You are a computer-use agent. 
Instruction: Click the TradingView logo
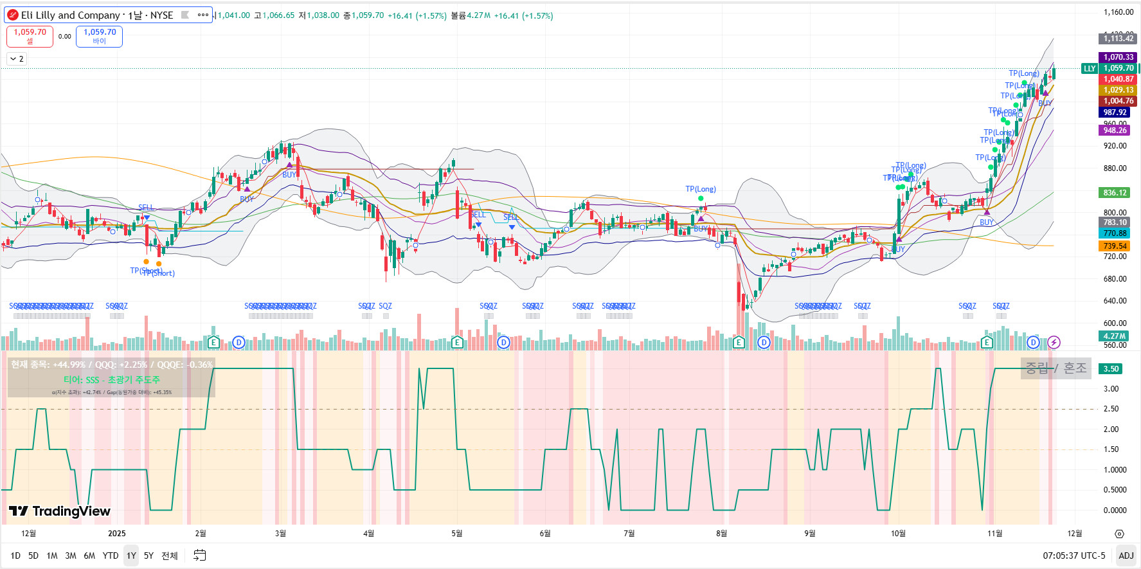[60, 511]
